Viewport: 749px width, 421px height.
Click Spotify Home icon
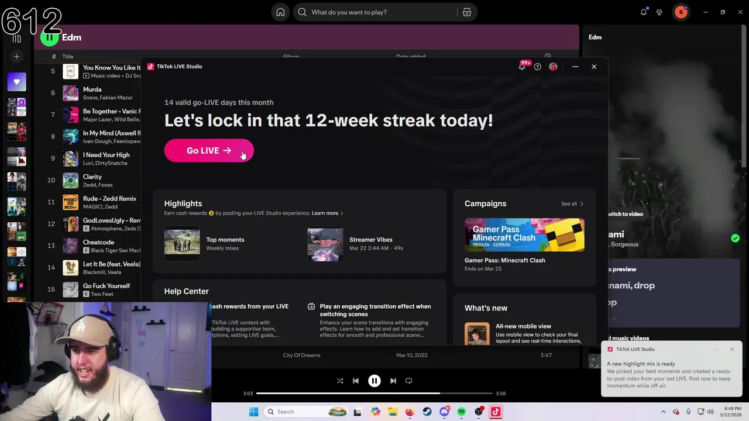(280, 12)
